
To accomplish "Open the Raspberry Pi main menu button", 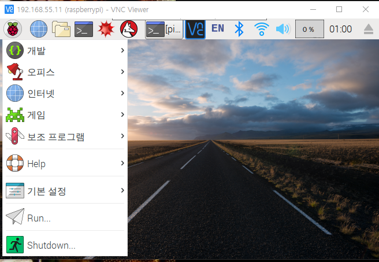I will coord(13,29).
